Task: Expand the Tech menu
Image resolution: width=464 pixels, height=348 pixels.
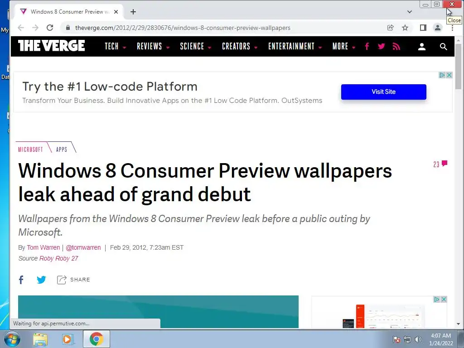Action: click(x=115, y=47)
